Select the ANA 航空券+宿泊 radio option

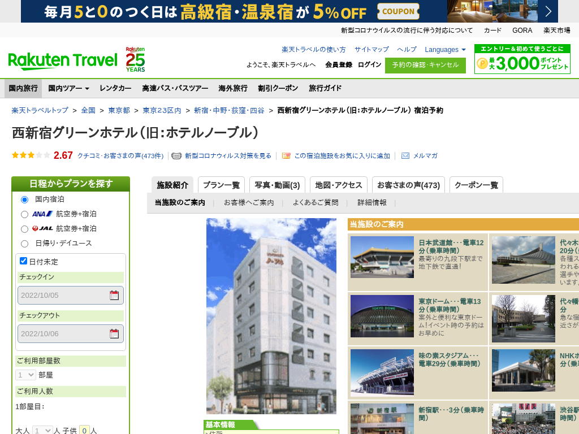point(25,214)
